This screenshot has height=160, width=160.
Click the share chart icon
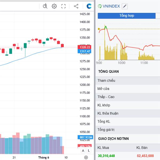76,6
